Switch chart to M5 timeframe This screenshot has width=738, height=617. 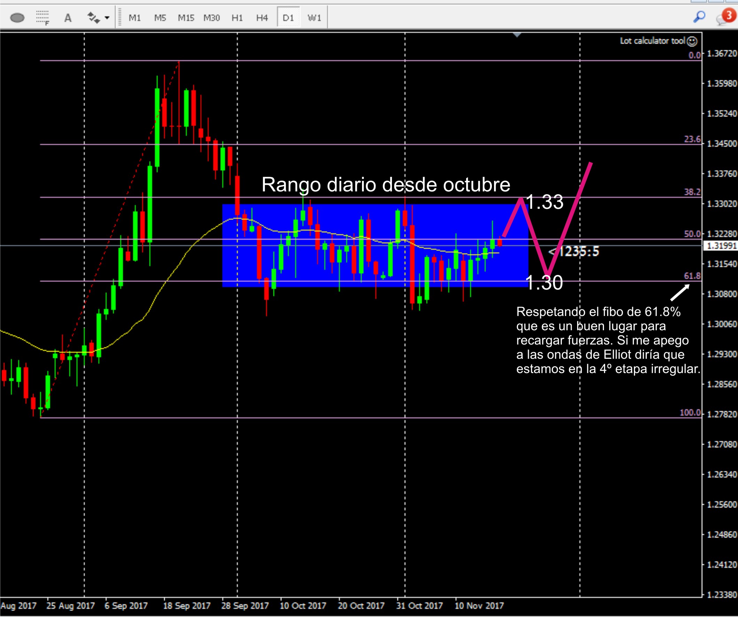(x=160, y=17)
